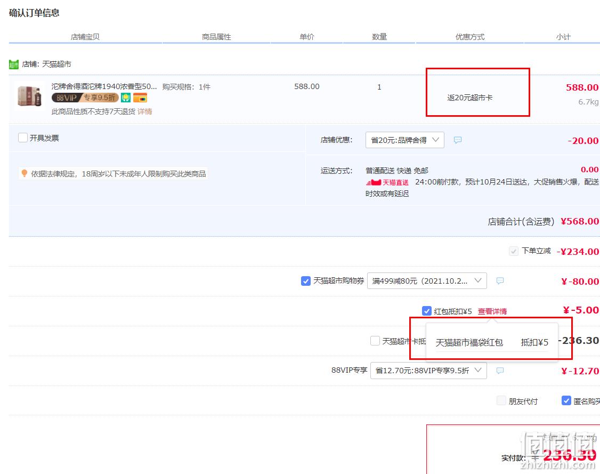Tick the 朋友代付 checkbox
This screenshot has height=474, width=600.
[501, 400]
